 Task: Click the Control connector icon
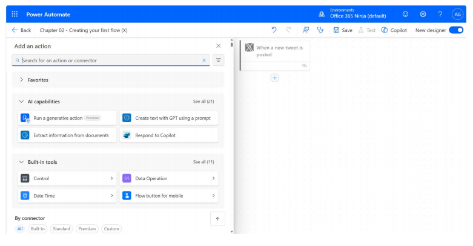tap(25, 178)
